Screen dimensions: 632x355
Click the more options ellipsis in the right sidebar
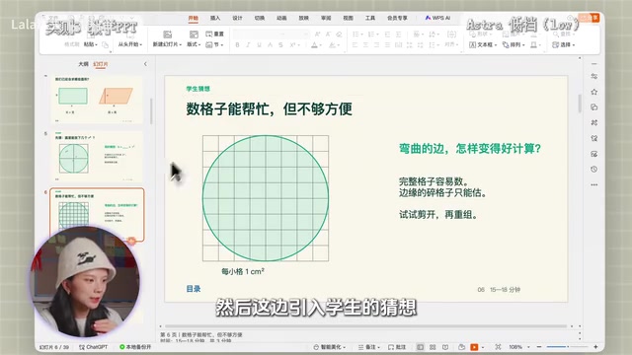(594, 184)
